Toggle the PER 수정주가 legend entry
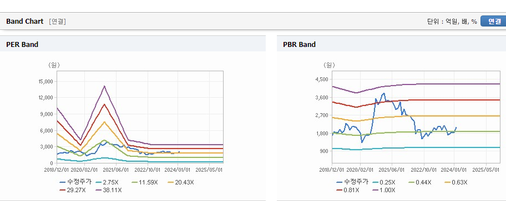 75,182
